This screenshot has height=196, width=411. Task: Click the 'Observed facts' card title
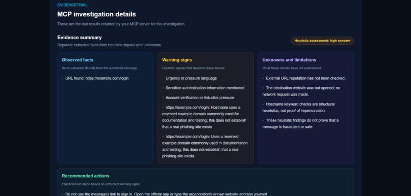click(x=78, y=60)
